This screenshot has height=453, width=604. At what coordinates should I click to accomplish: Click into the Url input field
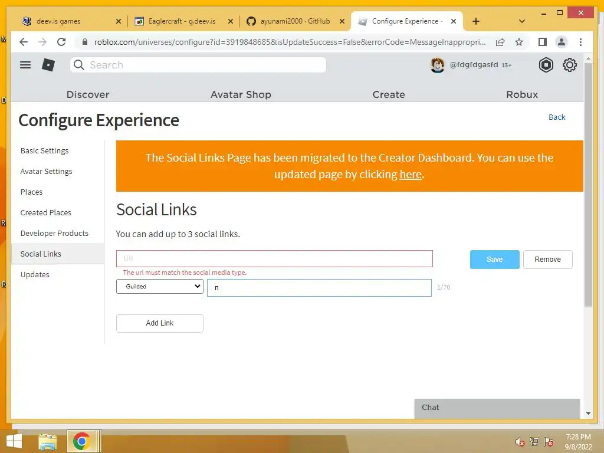tap(274, 258)
